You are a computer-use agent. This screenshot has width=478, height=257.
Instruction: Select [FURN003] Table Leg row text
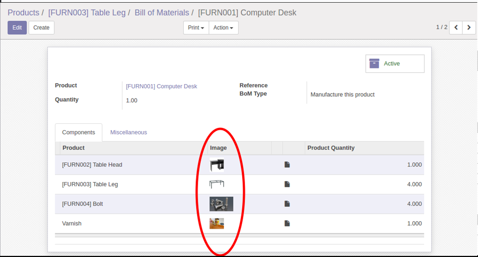[x=90, y=184]
